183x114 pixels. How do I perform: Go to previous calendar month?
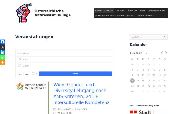[162, 53]
